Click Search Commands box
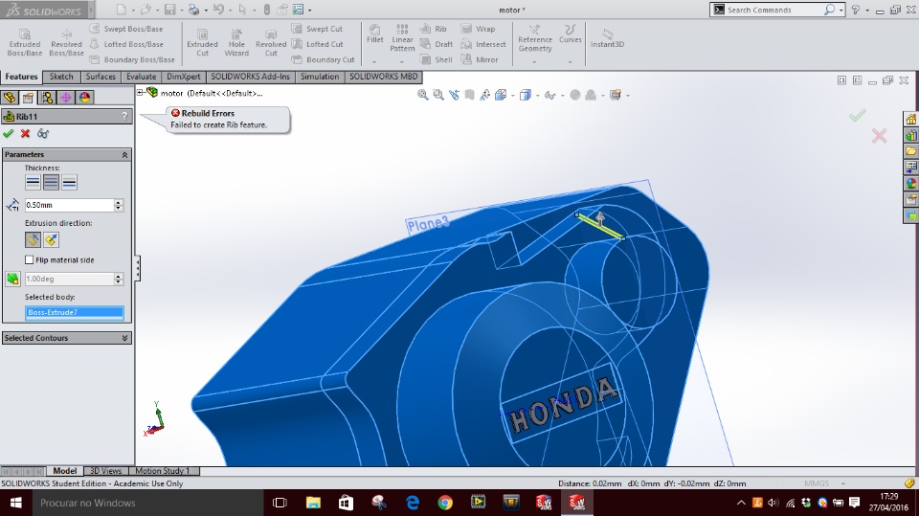The image size is (919, 516). click(x=773, y=10)
